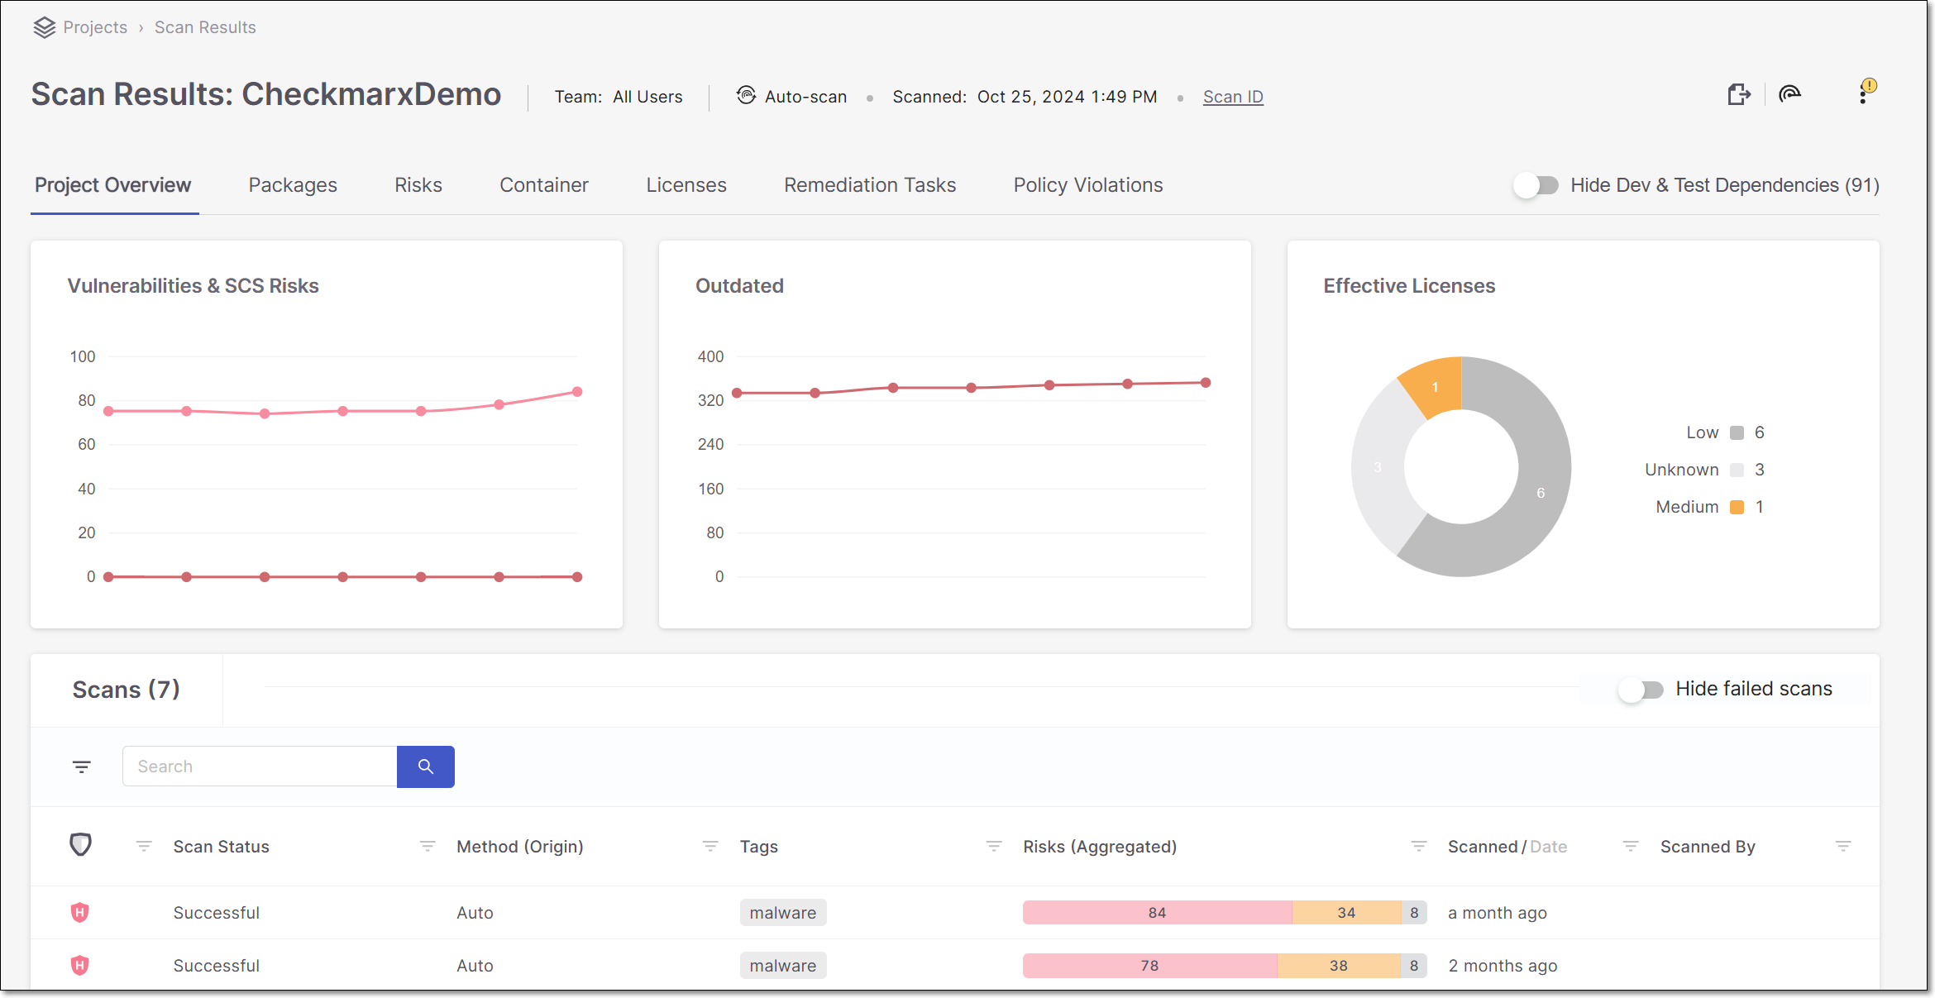This screenshot has height=998, width=1935.
Task: Click the gray donut segment labeled 6
Action: [1541, 493]
